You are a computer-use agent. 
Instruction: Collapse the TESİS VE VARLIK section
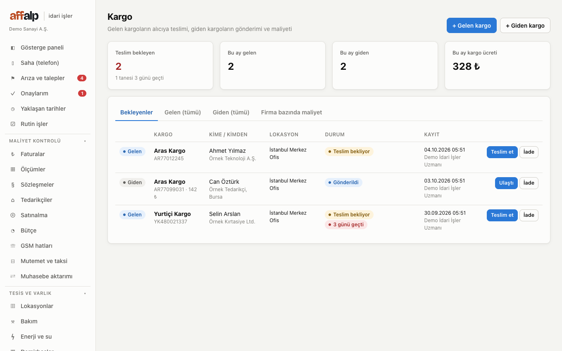[48, 293]
